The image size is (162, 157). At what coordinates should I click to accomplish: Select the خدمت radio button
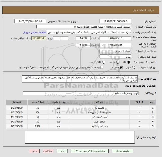pyautogui.click(x=118, y=62)
